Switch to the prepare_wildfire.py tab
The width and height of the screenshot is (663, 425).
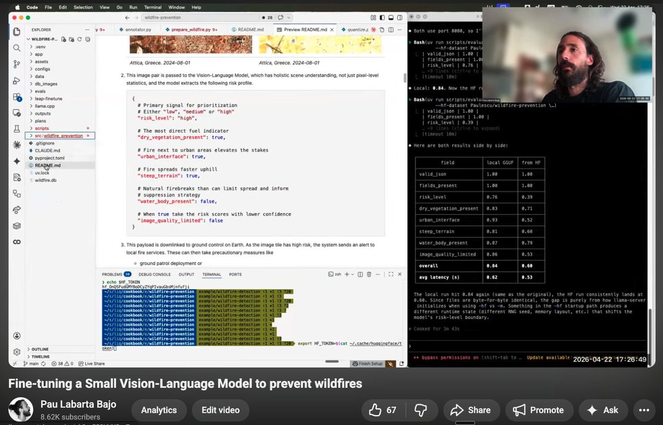point(193,29)
